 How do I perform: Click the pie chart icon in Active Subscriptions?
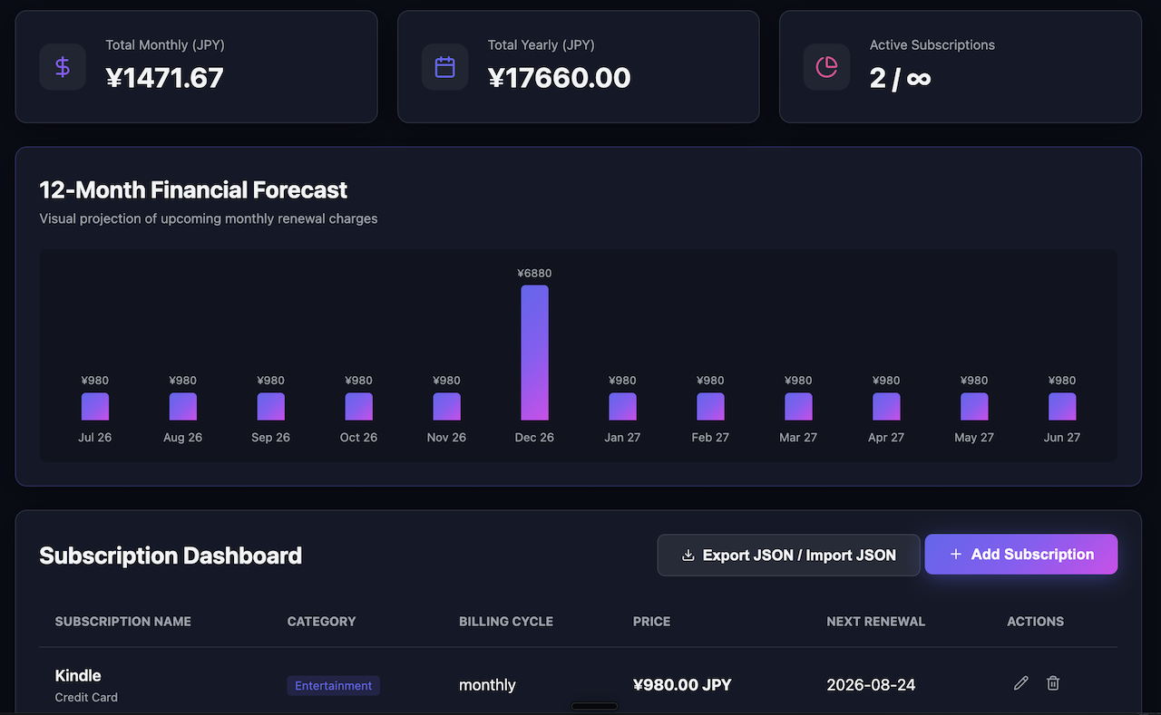pyautogui.click(x=826, y=67)
